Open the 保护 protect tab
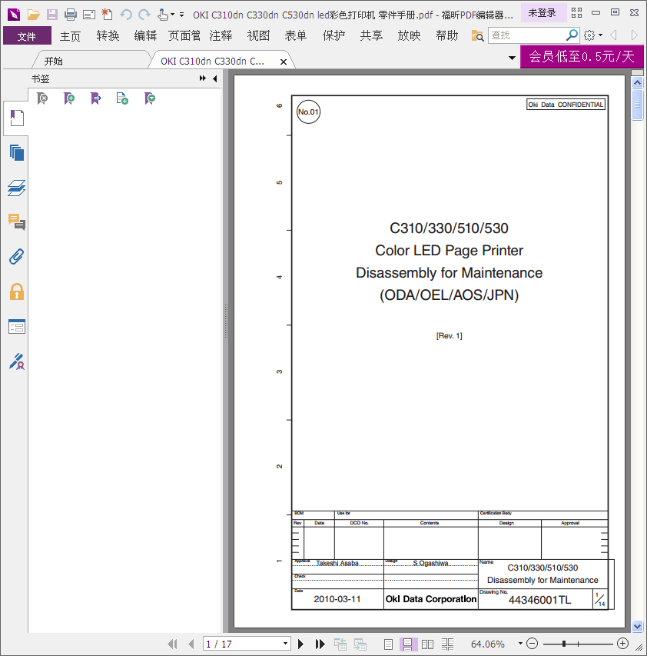 tap(333, 36)
